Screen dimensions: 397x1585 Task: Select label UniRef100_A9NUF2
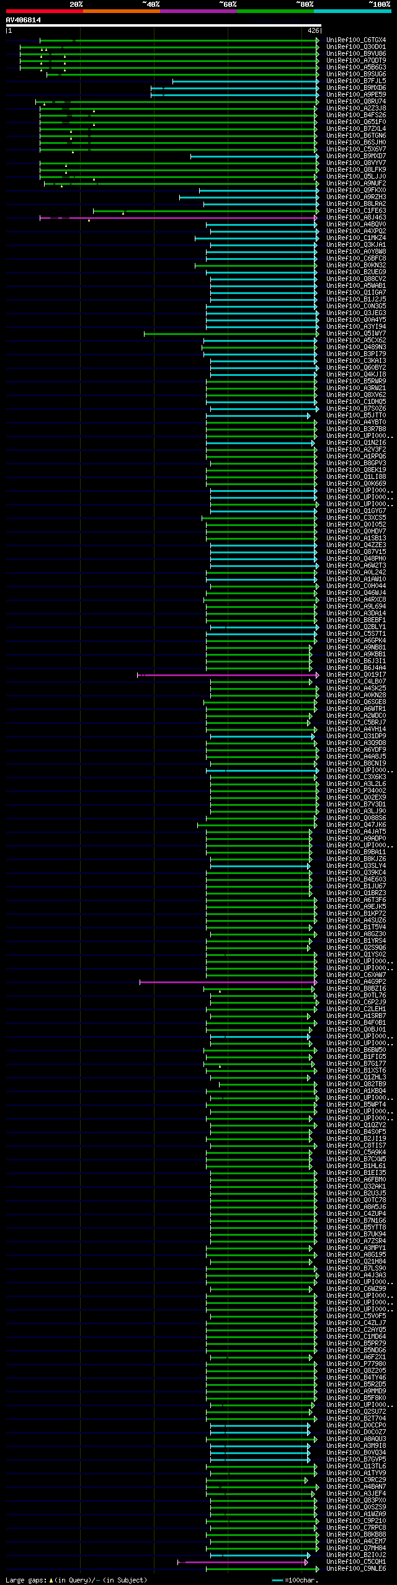tap(356, 184)
